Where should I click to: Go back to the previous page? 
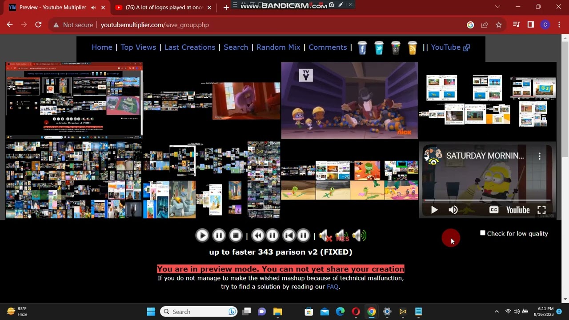coord(10,25)
